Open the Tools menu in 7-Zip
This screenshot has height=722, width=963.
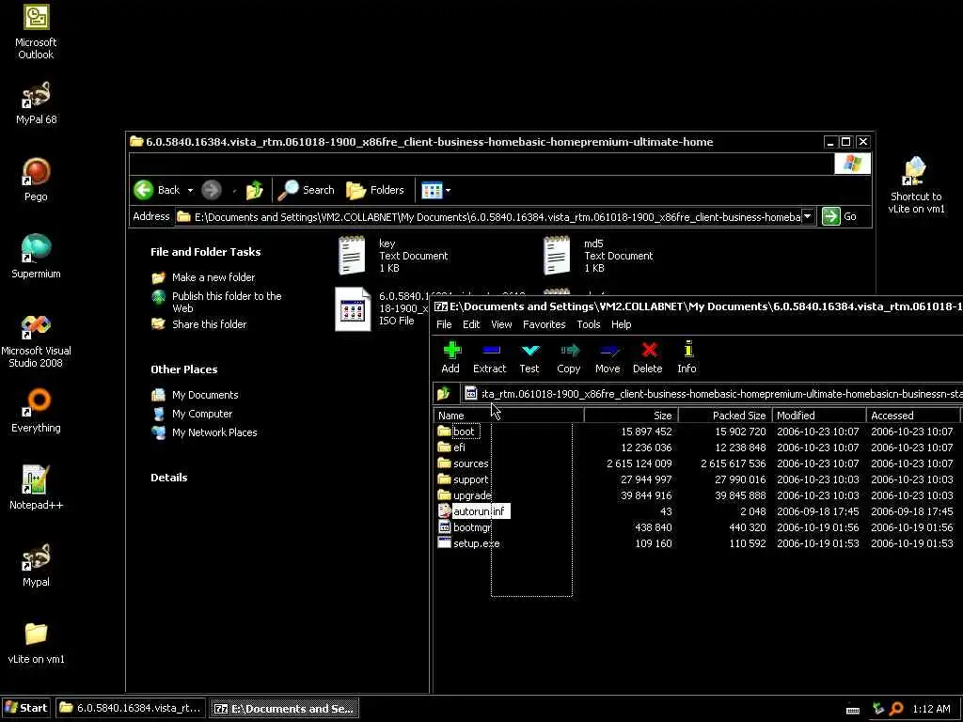[x=589, y=324]
